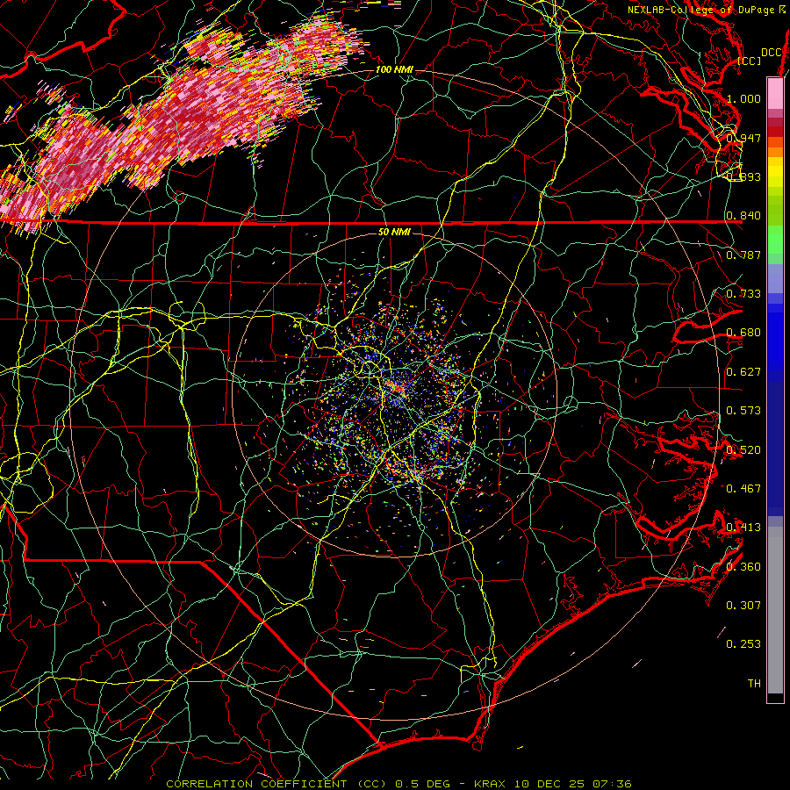Select the 0.947 scale value
This screenshot has width=790, height=790.
(x=743, y=138)
